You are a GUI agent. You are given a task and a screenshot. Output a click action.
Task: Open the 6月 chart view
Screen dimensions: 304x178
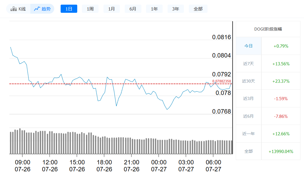pos(133,8)
